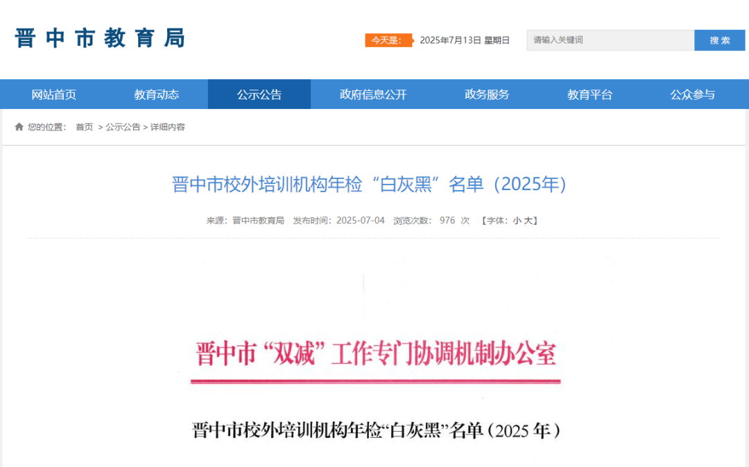
Task: Click the red document header 晋中市“双减”工作专门协调机制办公室
Action: 375,354
